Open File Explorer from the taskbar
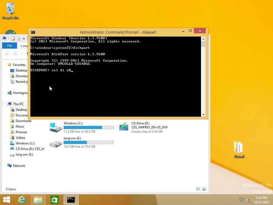Viewport: 273px width, 205px height. [38, 200]
